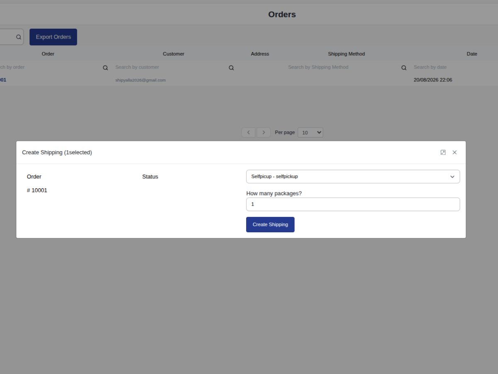This screenshot has height=374, width=498.
Task: Click the Create Shipping button
Action: point(270,224)
